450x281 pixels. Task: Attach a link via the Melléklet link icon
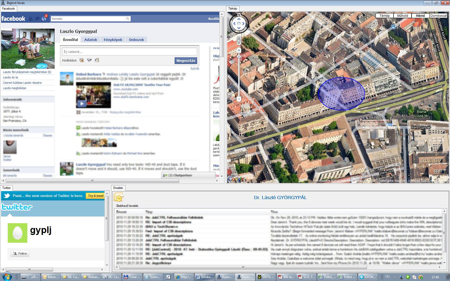point(97,60)
